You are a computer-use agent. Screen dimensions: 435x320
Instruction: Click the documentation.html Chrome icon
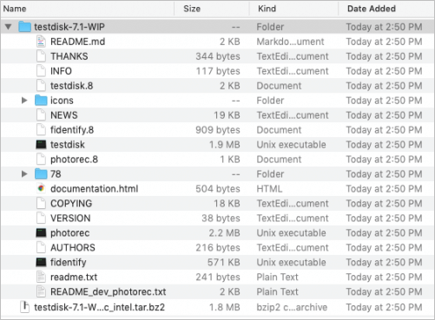[41, 189]
